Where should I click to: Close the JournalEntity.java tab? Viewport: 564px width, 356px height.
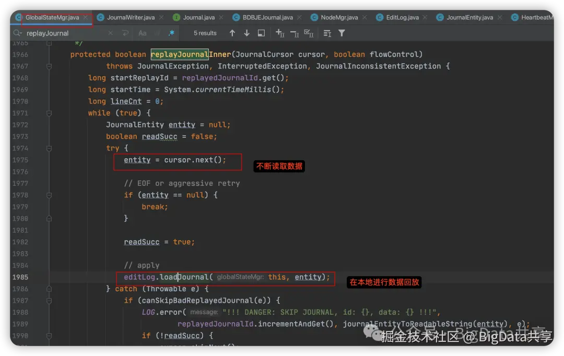(x=500, y=17)
